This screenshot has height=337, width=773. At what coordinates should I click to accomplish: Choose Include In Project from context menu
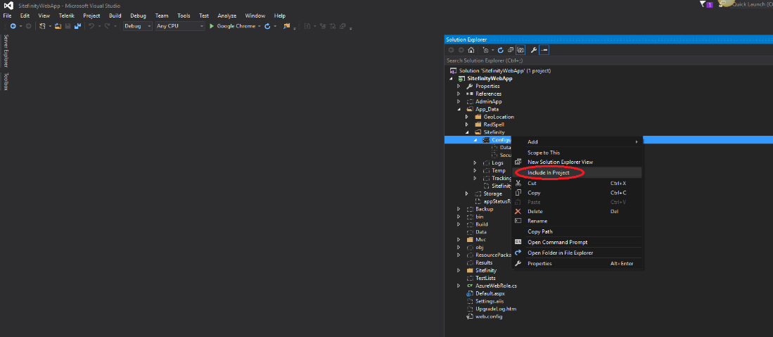[577, 172]
